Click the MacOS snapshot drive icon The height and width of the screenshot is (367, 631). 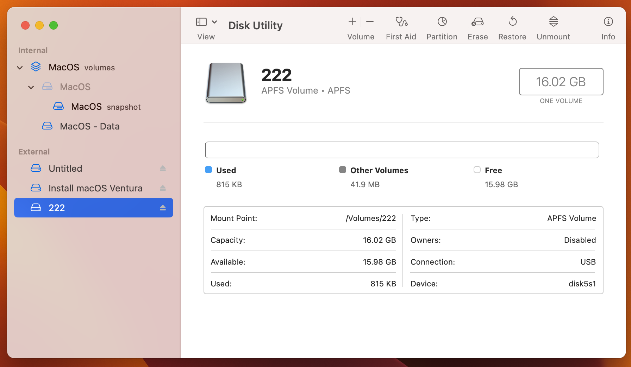click(x=58, y=106)
